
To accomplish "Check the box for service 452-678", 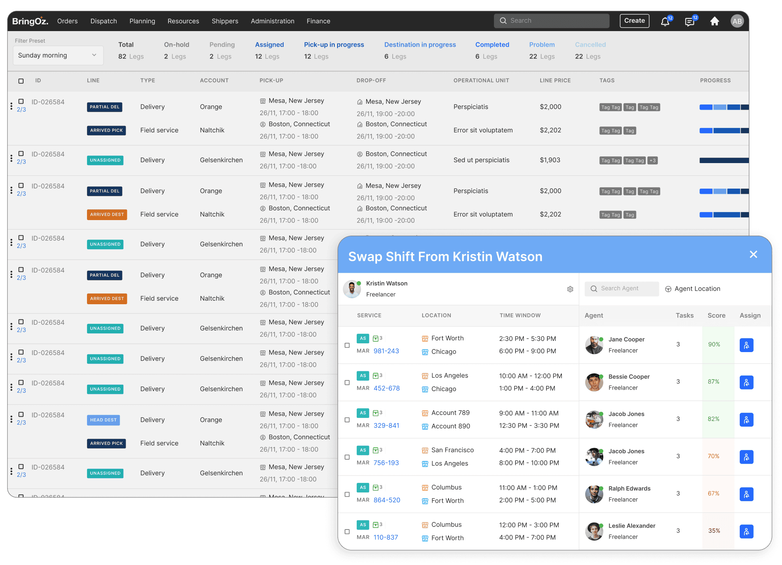I will point(347,382).
